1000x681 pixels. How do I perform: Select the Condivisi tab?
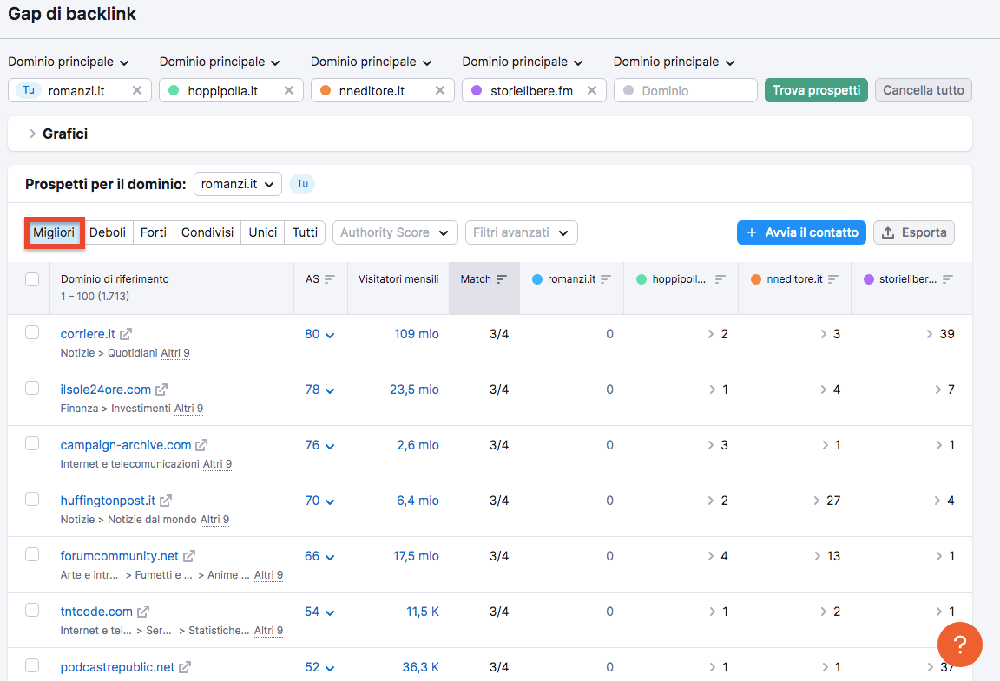[207, 232]
